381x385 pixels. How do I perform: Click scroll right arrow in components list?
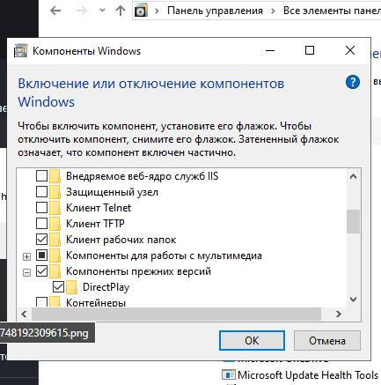pyautogui.click(x=339, y=315)
